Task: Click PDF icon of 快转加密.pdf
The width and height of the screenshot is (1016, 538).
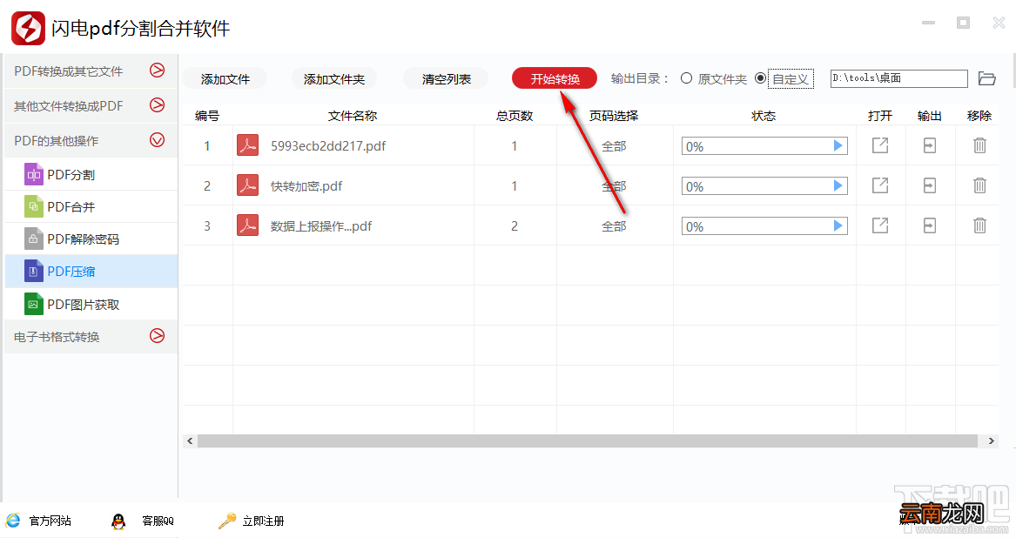Action: click(247, 186)
